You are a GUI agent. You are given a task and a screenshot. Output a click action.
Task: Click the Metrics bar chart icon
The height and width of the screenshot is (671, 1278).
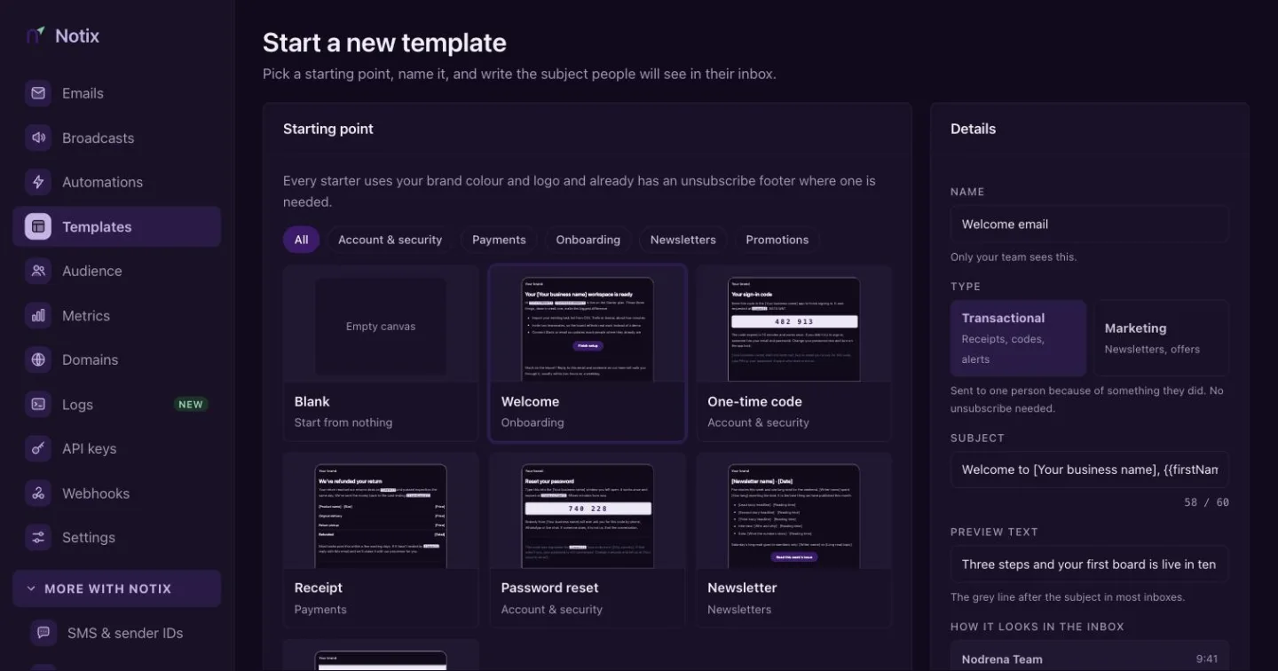(x=38, y=315)
